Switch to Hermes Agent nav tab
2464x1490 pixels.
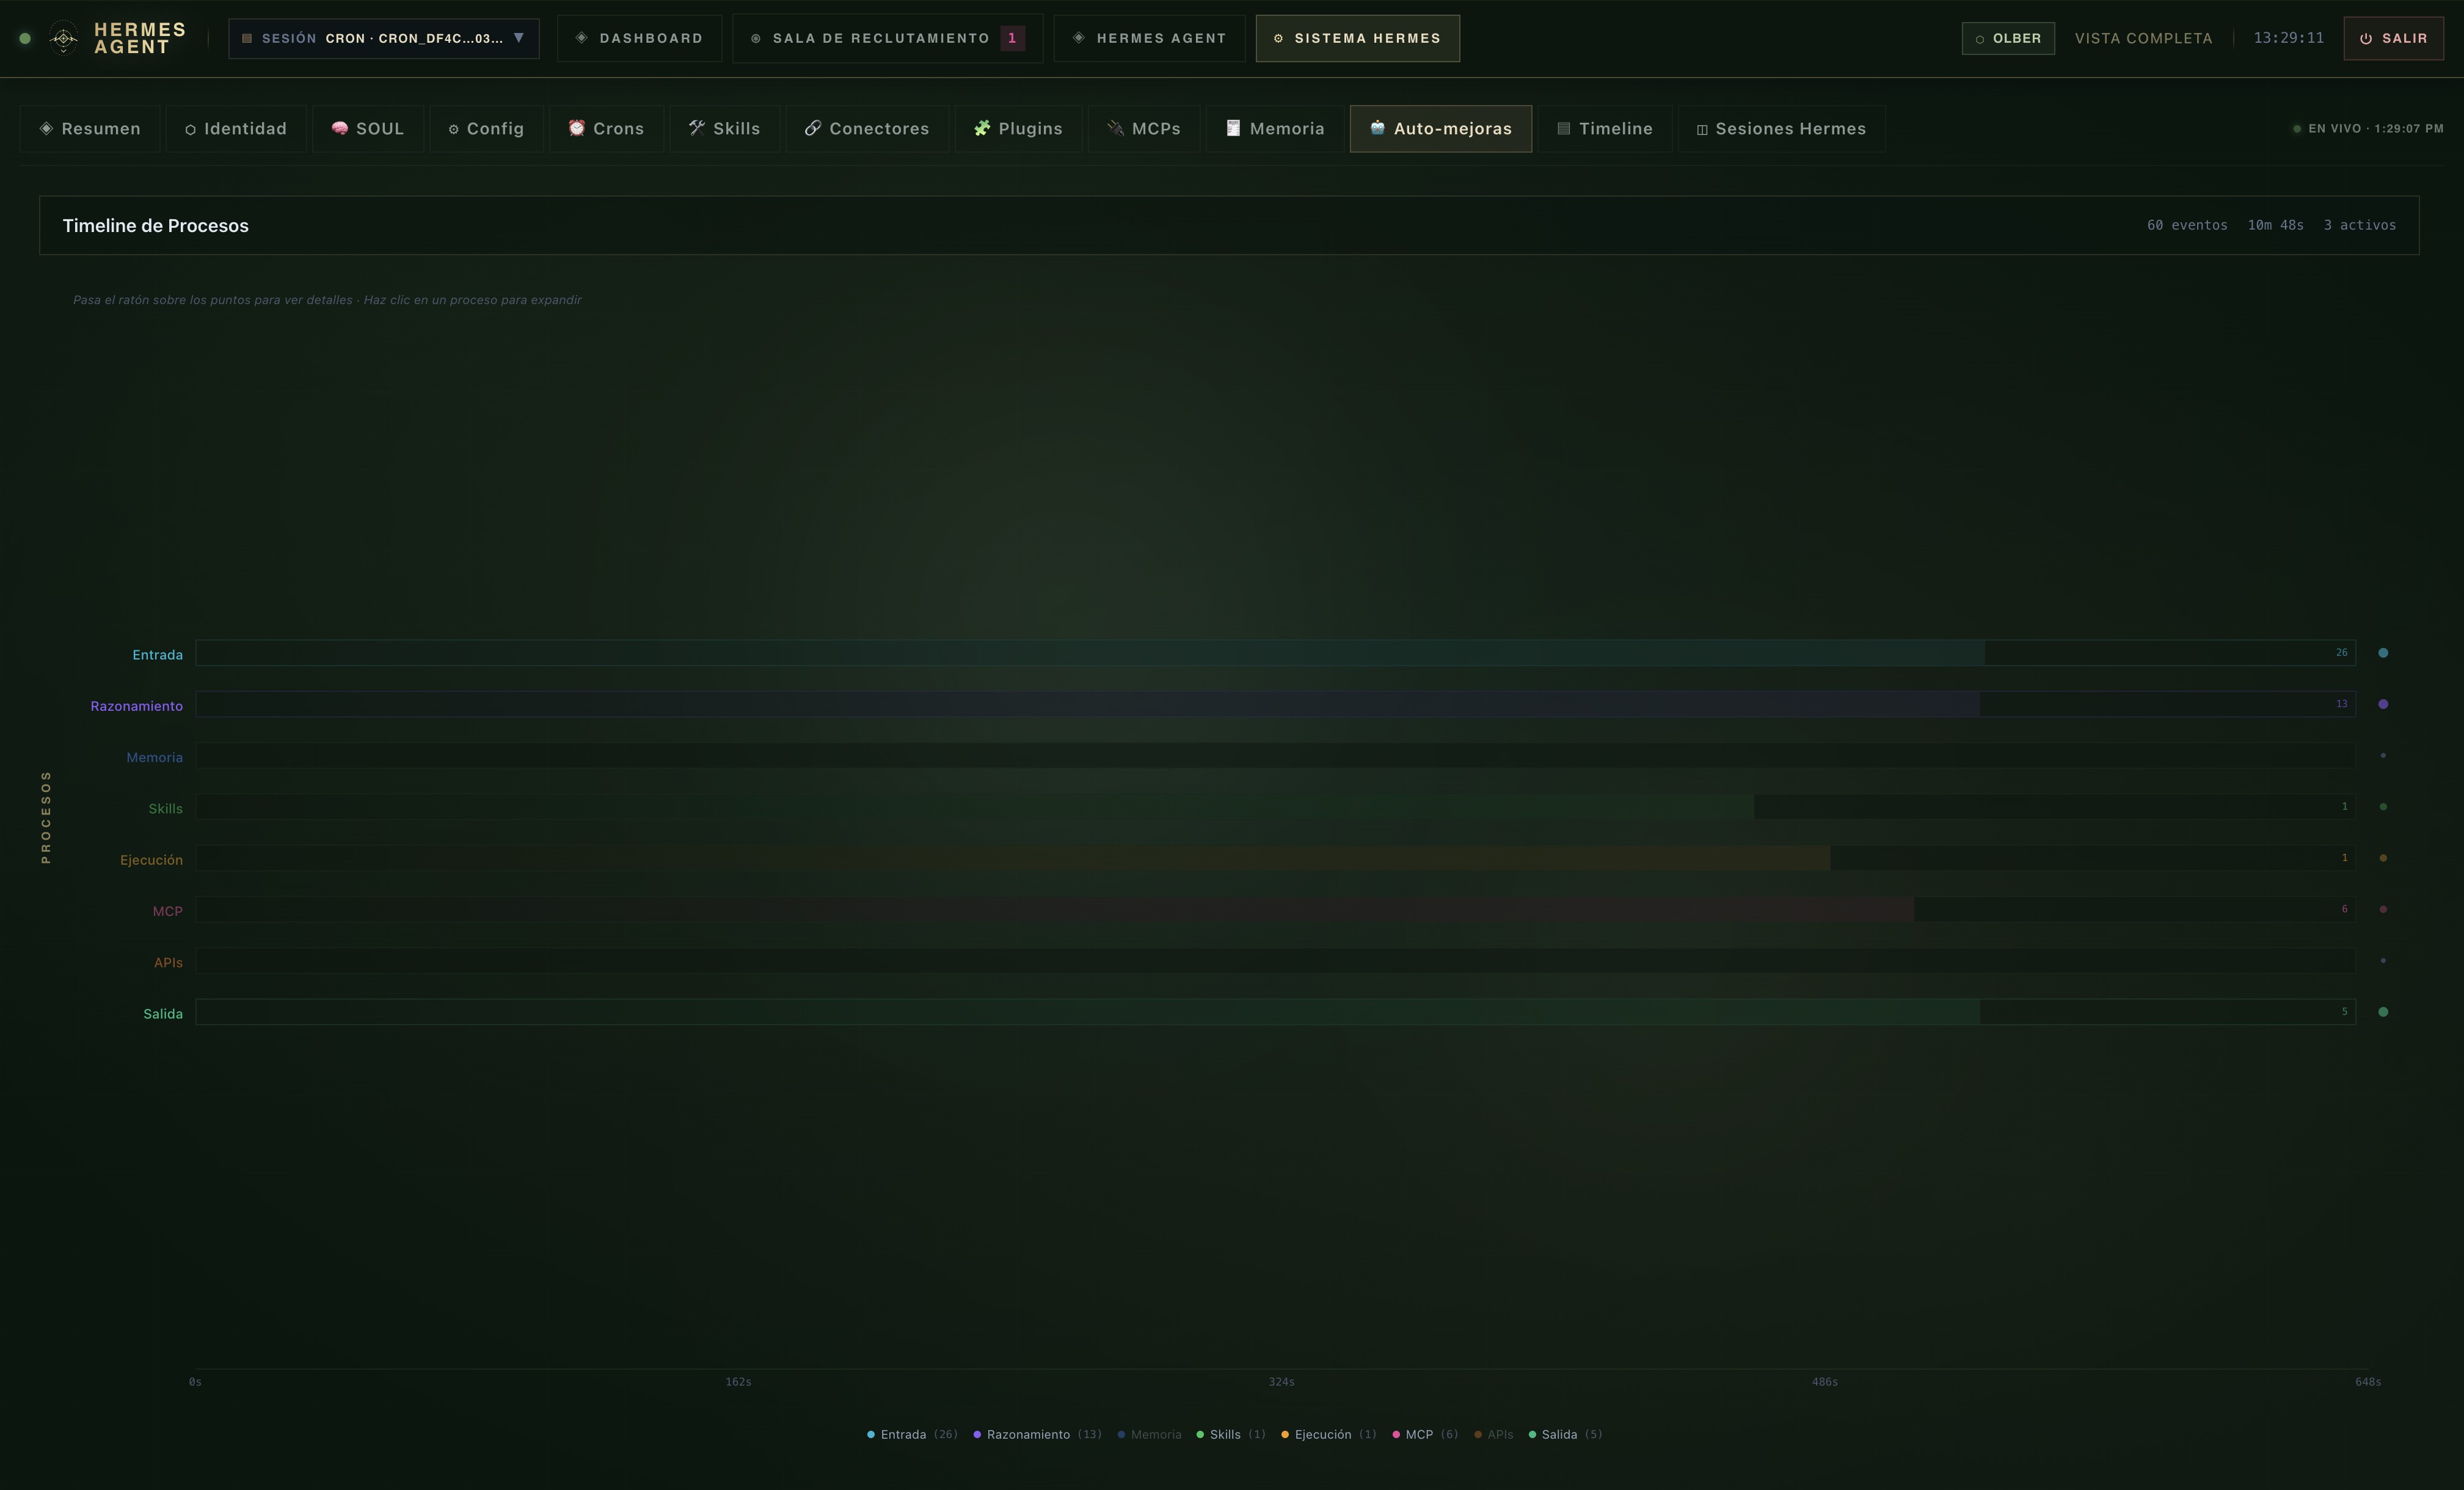pos(1149,38)
